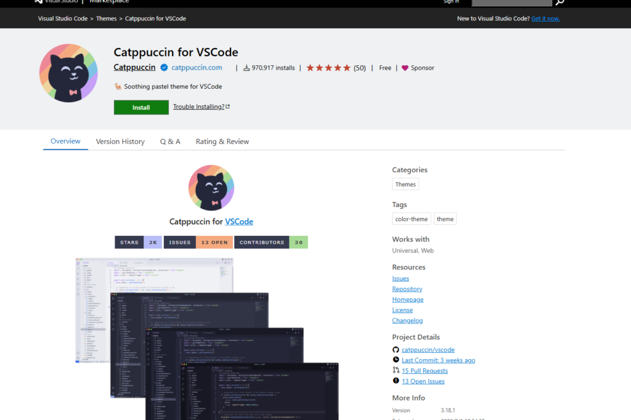Click the ISSUES 13 OPEN badge
Image resolution: width=631 pixels, height=420 pixels.
(x=198, y=242)
